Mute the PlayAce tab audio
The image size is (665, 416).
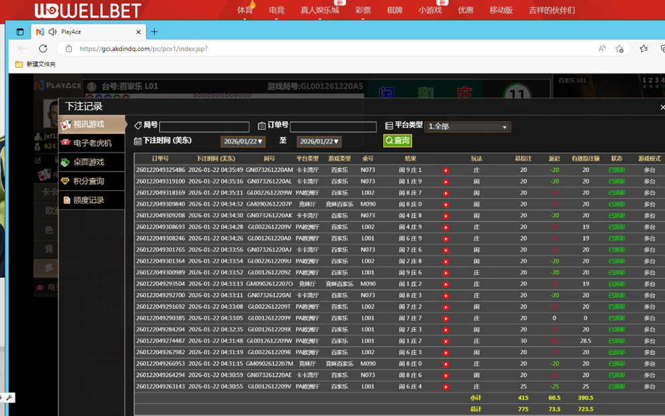[x=52, y=32]
